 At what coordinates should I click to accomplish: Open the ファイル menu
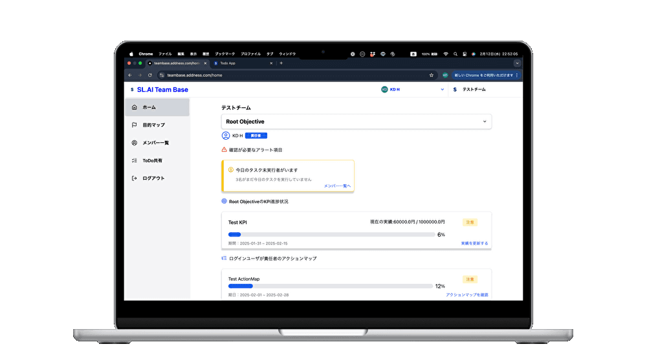(x=165, y=54)
